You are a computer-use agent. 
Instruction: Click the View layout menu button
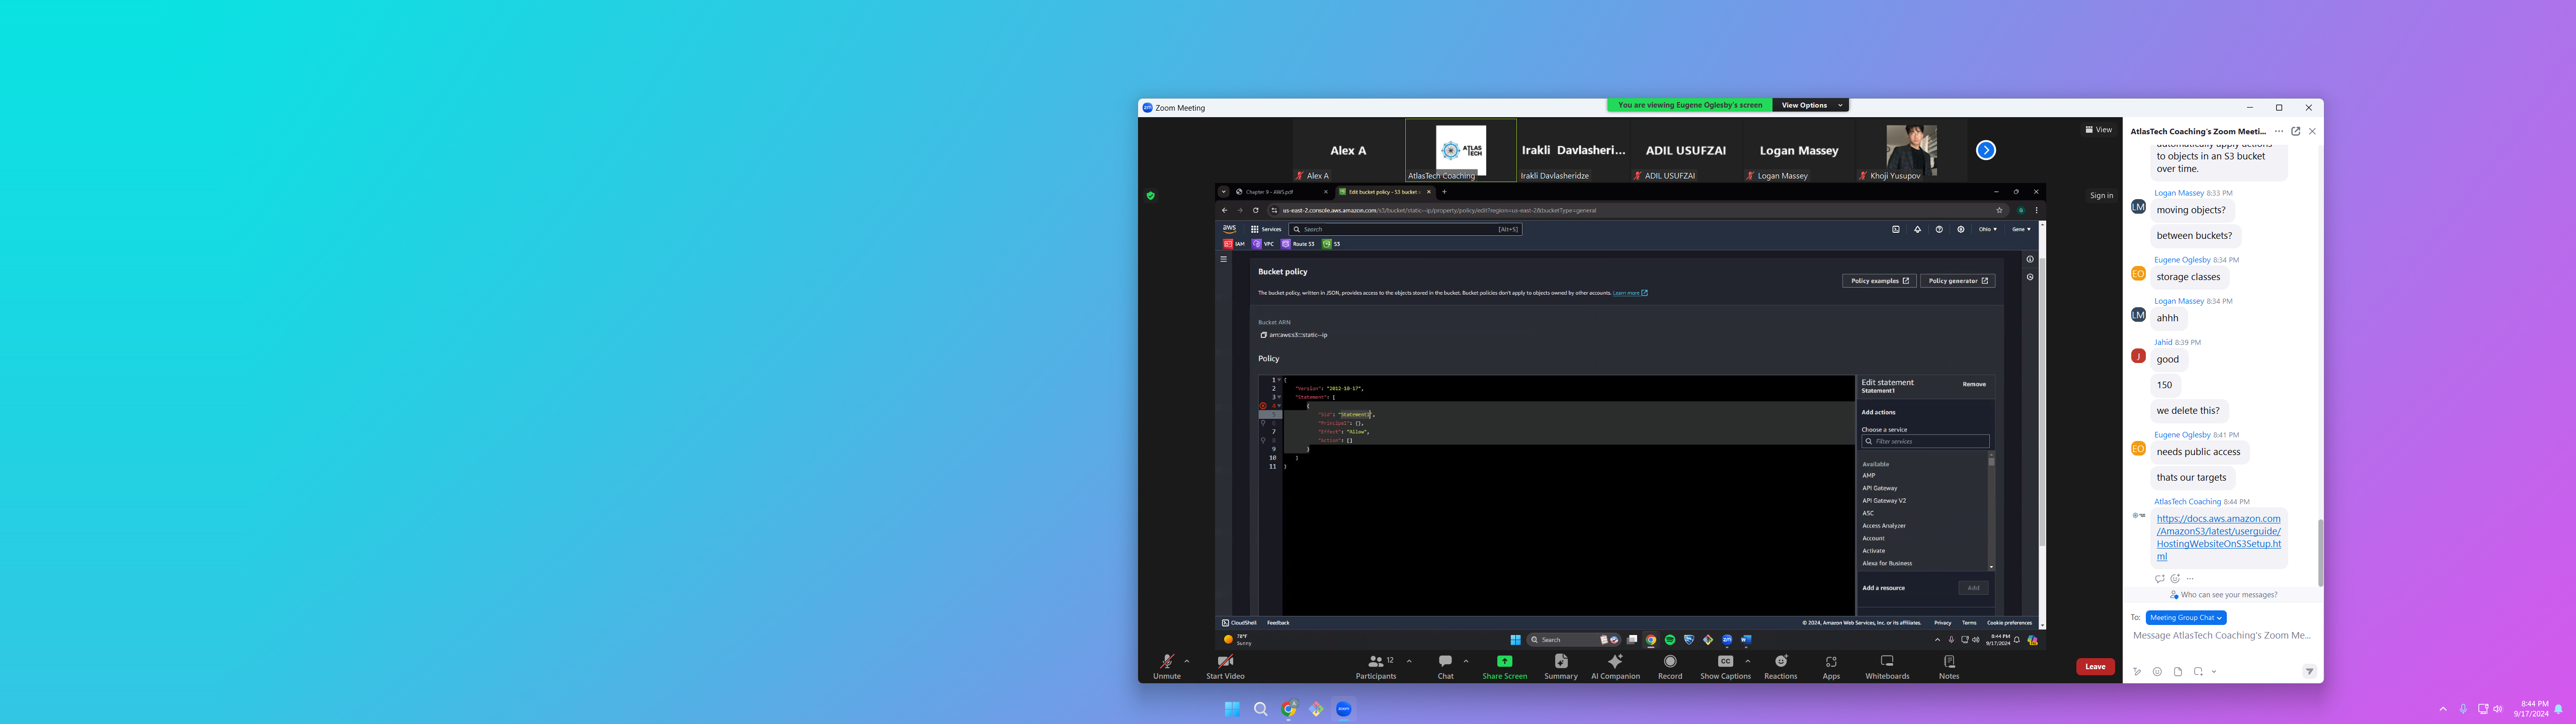(2099, 130)
